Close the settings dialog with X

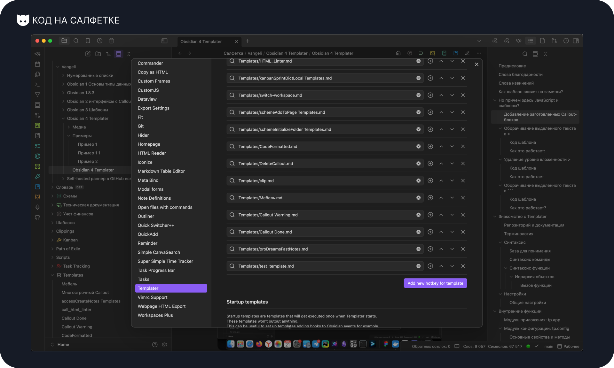click(x=476, y=65)
